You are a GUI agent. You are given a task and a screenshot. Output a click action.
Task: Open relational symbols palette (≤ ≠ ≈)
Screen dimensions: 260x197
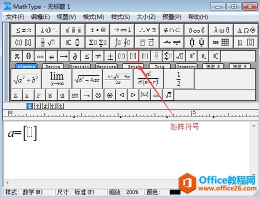pos(23,30)
